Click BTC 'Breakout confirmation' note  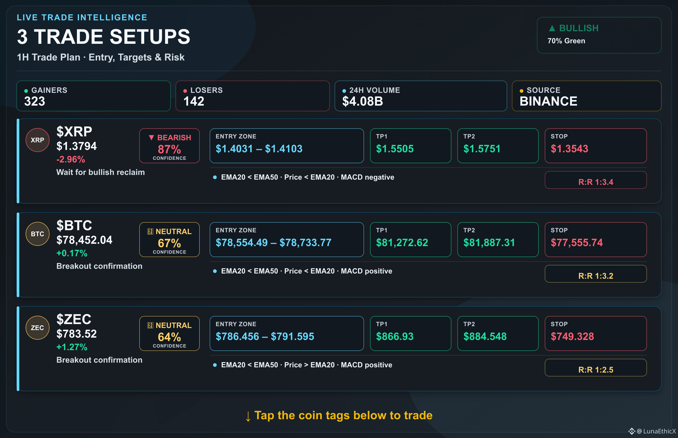[99, 266]
